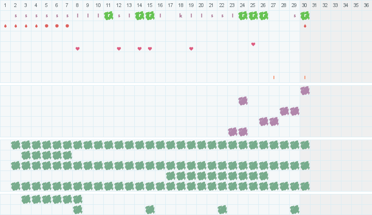
Task: Select day 36 in the header row
Action: [x=367, y=5]
